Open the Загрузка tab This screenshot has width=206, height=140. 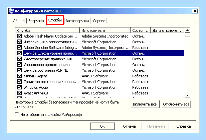pos(36,21)
